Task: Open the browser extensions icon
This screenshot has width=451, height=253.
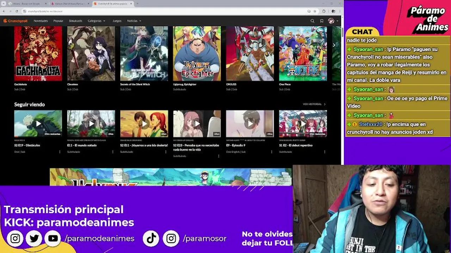Action: (x=324, y=11)
